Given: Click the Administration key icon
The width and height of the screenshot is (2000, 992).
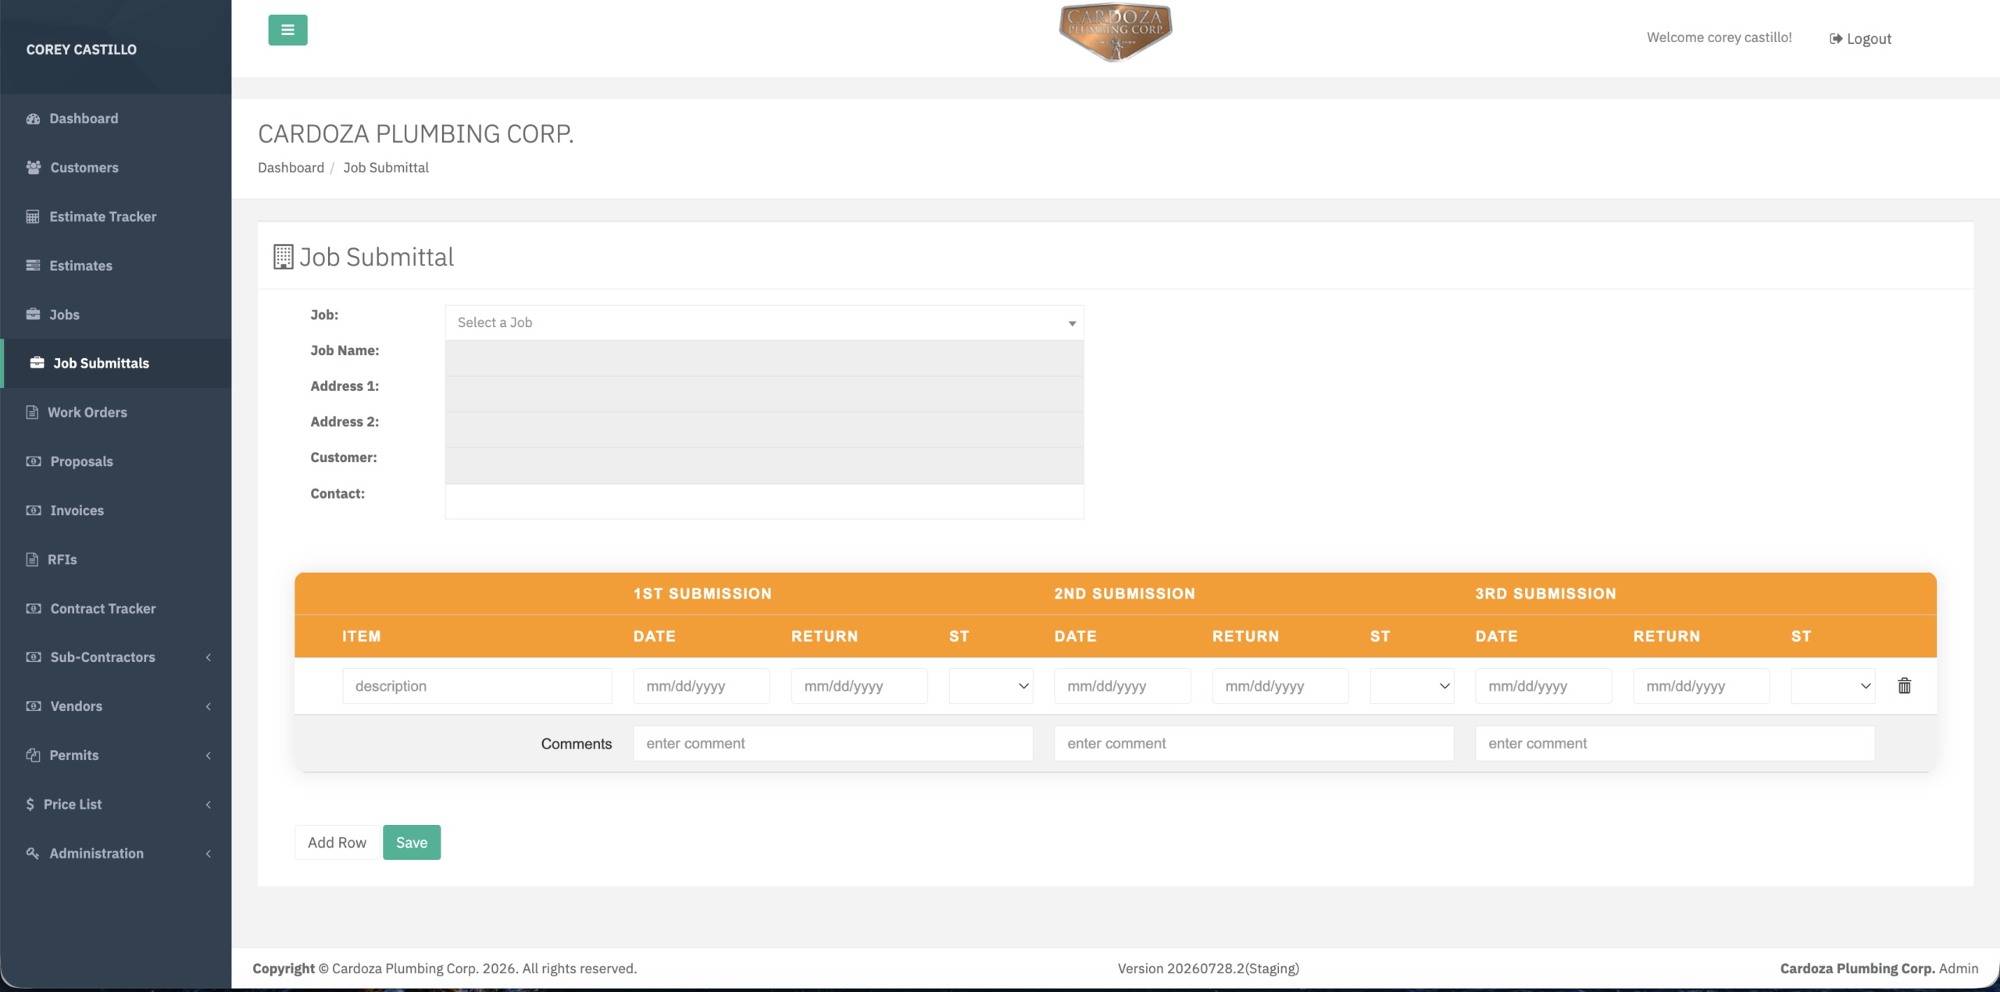Looking at the screenshot, I should (33, 854).
